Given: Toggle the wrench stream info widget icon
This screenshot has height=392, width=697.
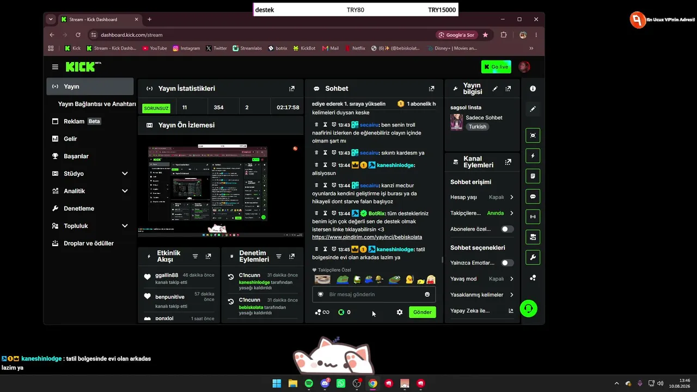Looking at the screenshot, I should pos(533,258).
